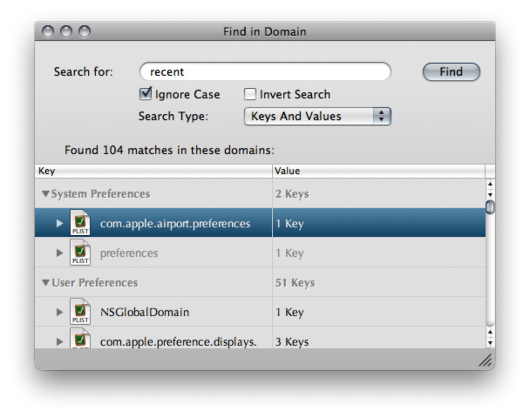Expand the NSGlobalDomain entry
This screenshot has height=418, width=530.
tap(60, 313)
